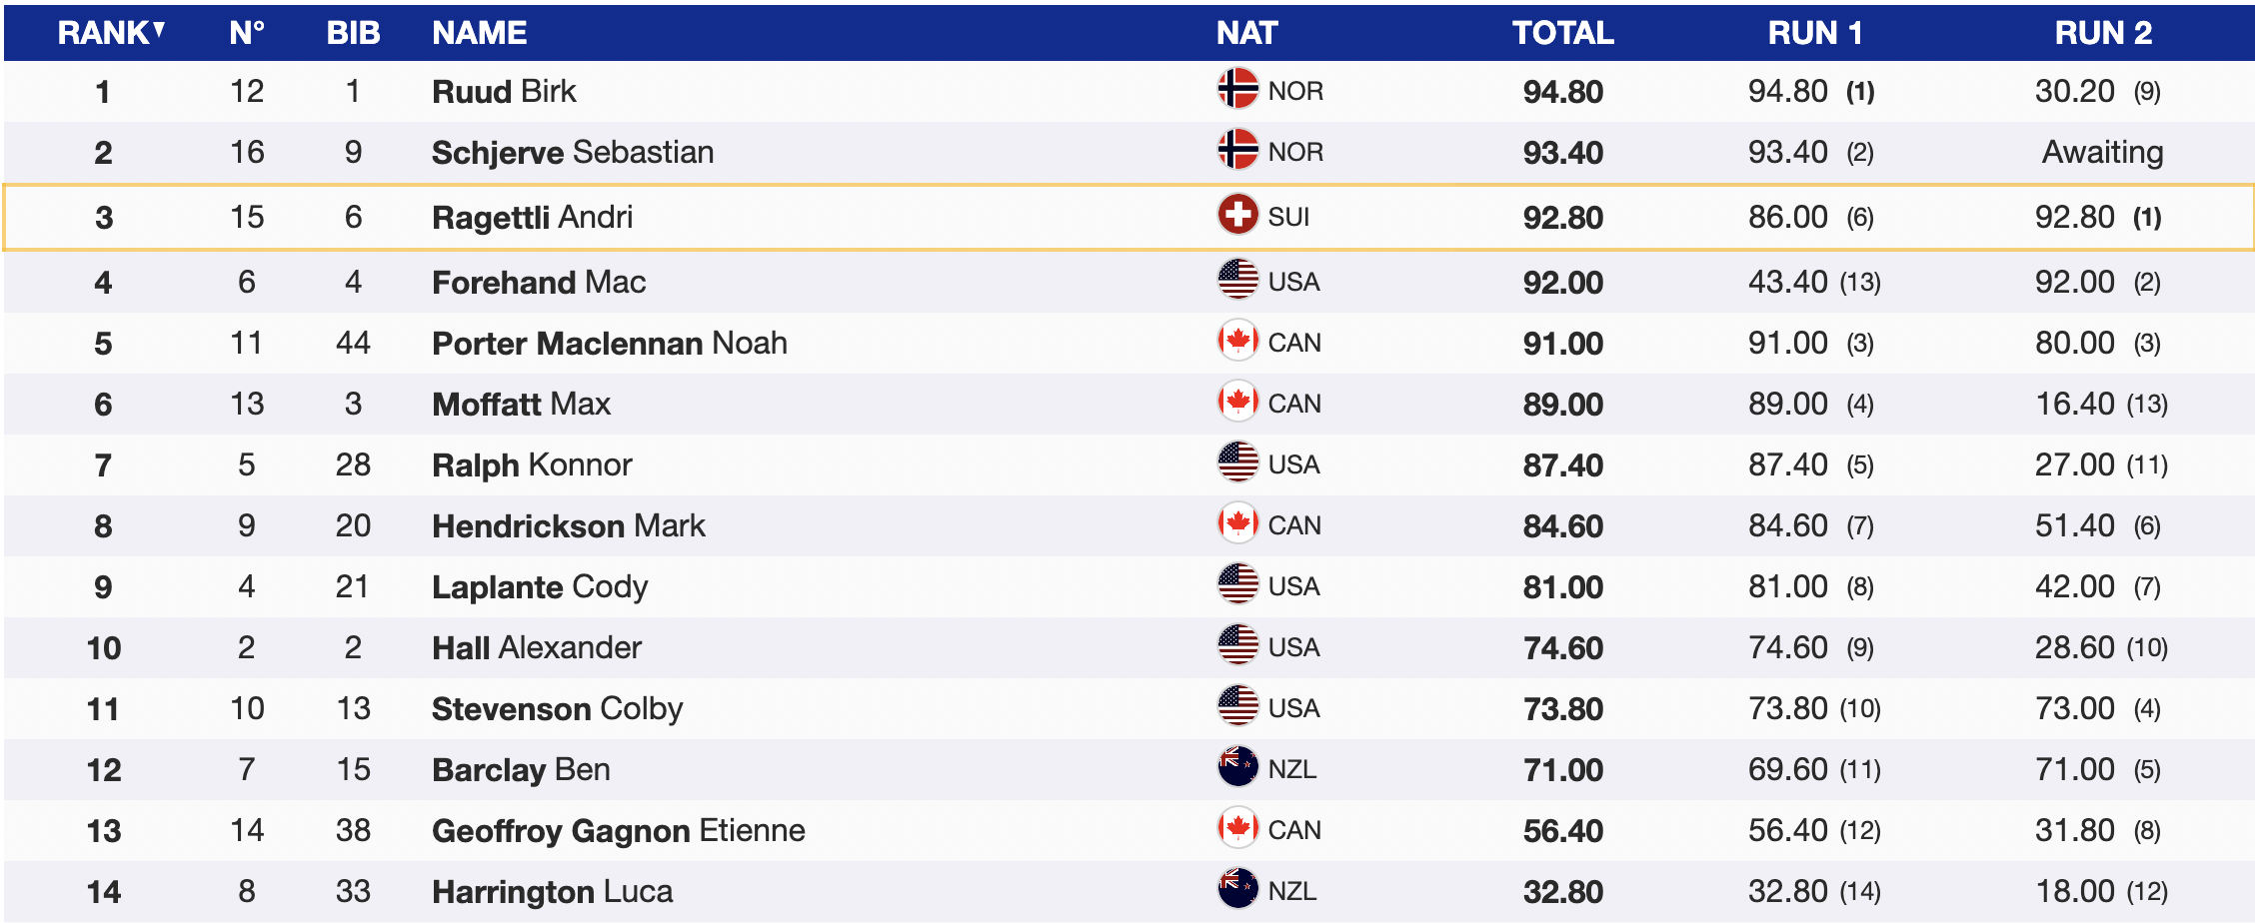Click Canada flag icon for Geoffroy Gagnon Etienne
Viewport: 2255px width, 923px height.
1237,828
